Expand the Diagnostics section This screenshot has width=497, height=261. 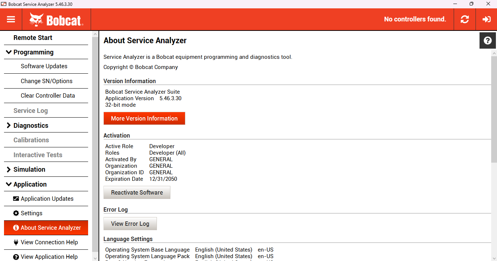coord(9,125)
